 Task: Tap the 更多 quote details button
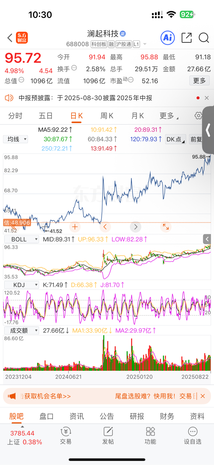(200, 81)
